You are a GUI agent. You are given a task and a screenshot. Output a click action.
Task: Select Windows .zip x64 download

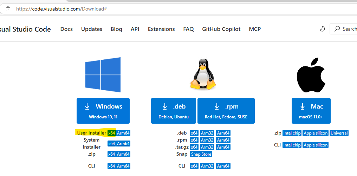pos(112,154)
